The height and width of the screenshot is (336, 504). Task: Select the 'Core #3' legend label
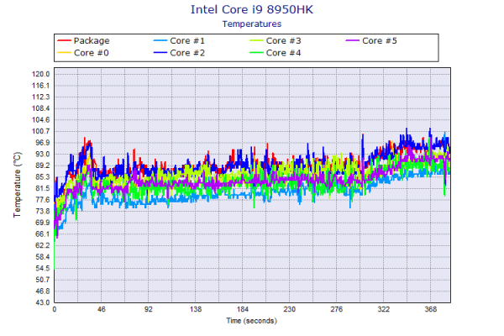point(284,41)
